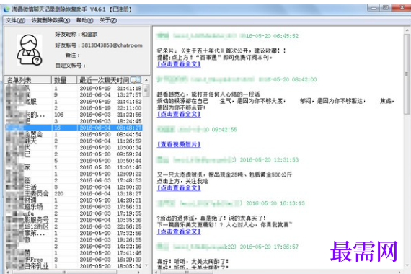The width and height of the screenshot is (411, 274).
Task: Select the row dated 2016-05-20 11:01:46
Action: point(74,167)
